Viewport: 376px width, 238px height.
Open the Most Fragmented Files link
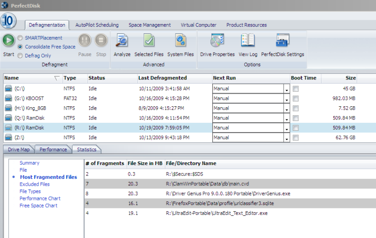click(48, 177)
